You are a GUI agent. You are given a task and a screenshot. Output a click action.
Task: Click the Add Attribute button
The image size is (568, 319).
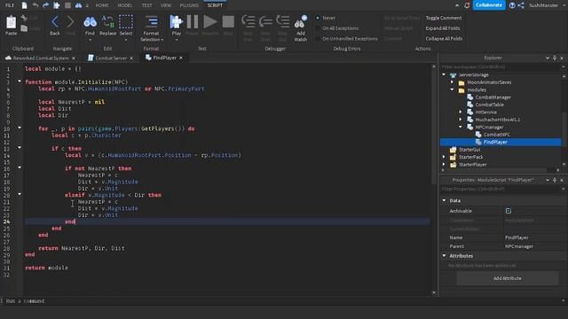coord(508,278)
